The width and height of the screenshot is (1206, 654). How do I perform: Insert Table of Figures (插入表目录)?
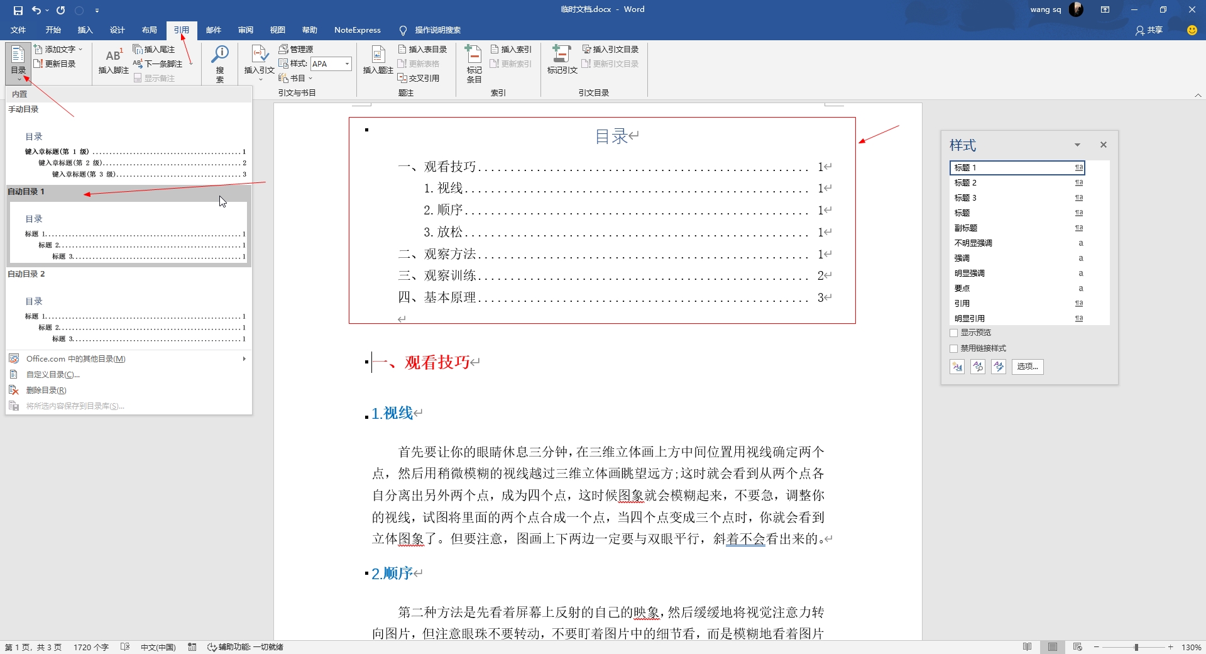point(422,49)
